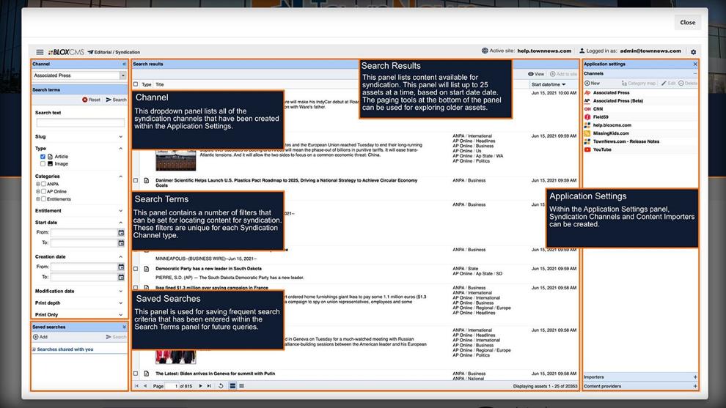Check the ANPA category checkbox
This screenshot has height=408, width=726.
(43, 184)
